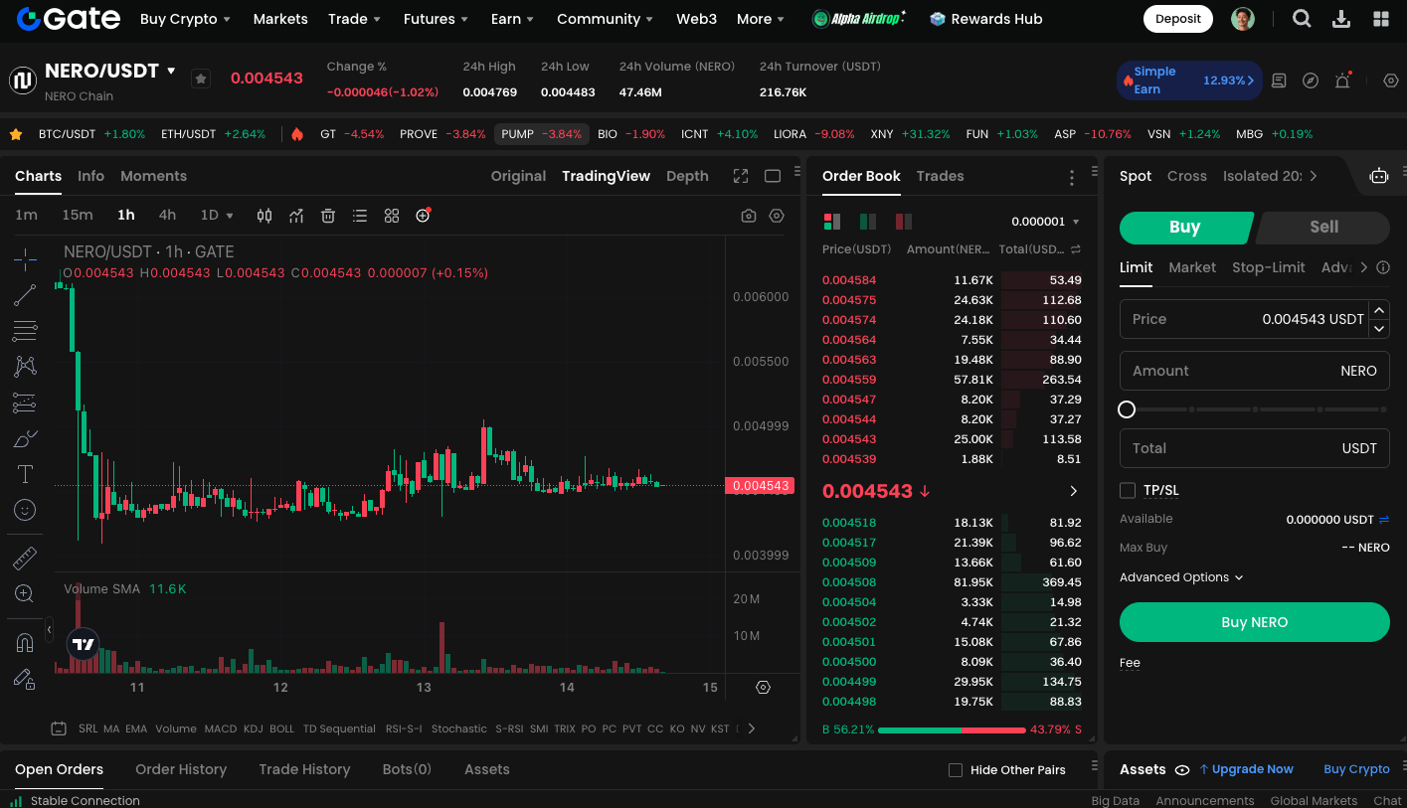
Task: Click the Deposit button
Action: (1178, 19)
